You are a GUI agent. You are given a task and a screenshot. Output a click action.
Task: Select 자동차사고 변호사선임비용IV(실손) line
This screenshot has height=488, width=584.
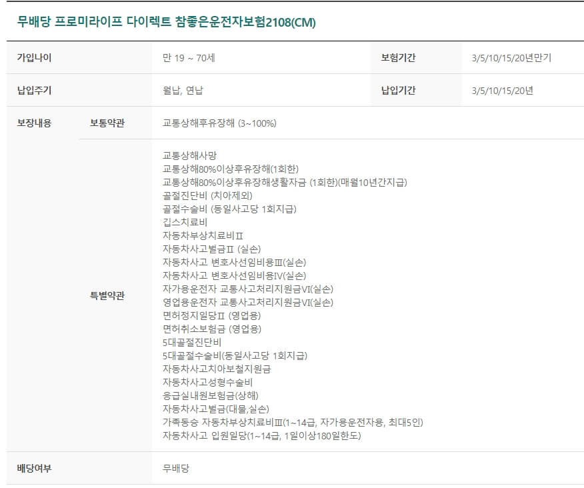[x=234, y=276]
